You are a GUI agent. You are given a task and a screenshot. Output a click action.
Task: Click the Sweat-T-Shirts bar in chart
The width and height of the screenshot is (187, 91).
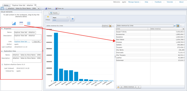coord(56,57)
